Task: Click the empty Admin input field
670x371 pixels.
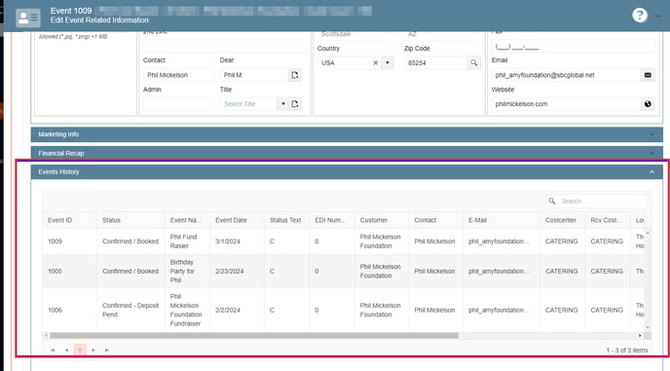Action: point(178,104)
